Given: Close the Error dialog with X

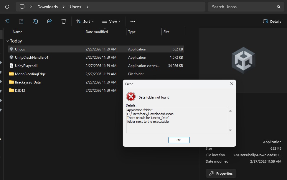Looking at the screenshot, I should pyautogui.click(x=231, y=84).
